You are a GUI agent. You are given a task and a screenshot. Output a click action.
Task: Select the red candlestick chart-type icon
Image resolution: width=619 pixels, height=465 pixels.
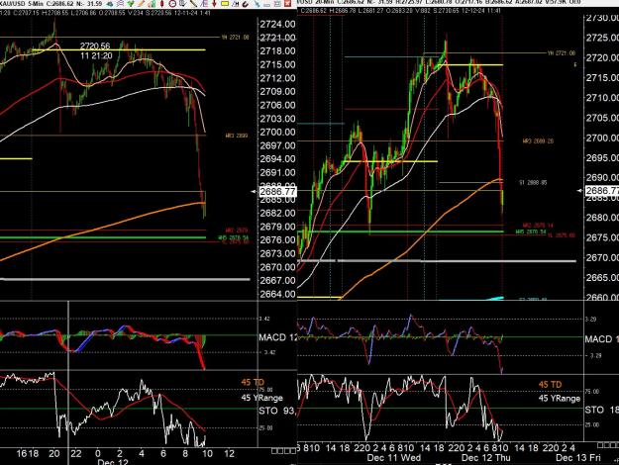(x=161, y=4)
